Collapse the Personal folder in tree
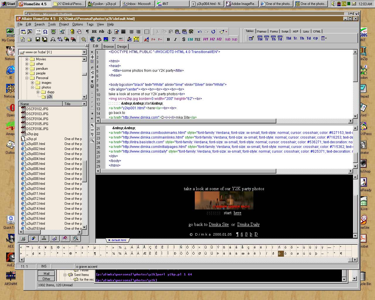 (x=27, y=78)
